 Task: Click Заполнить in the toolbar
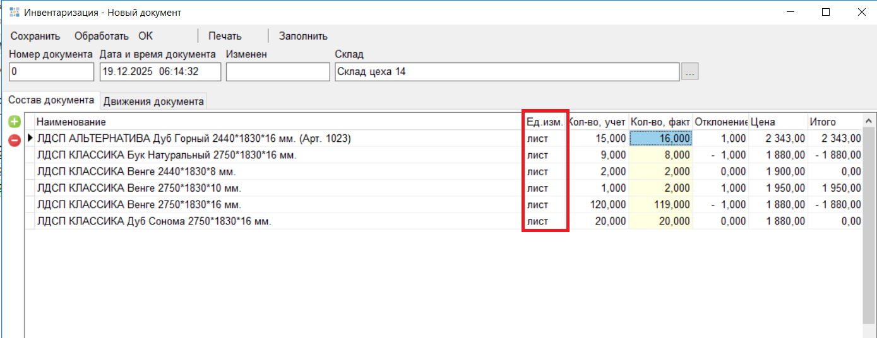pos(303,36)
